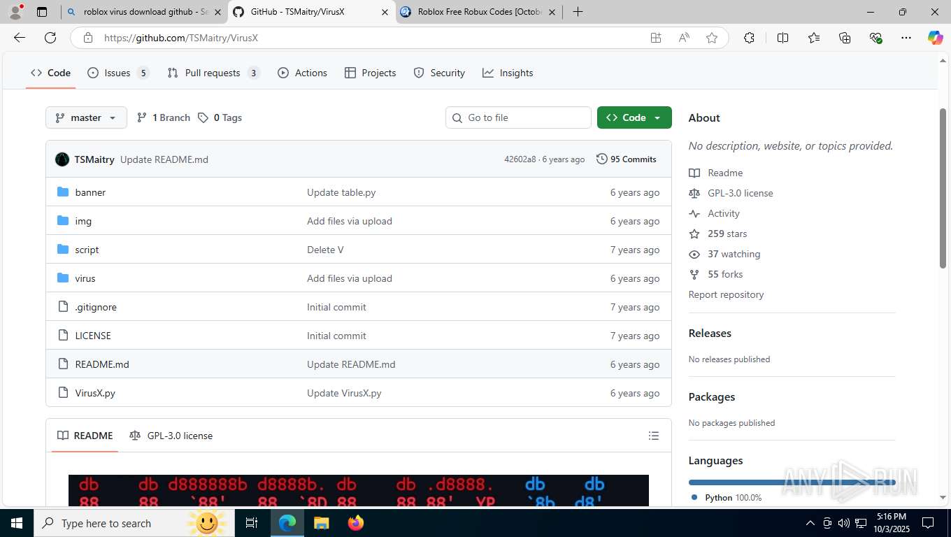Click the Go to file search field

tap(518, 117)
